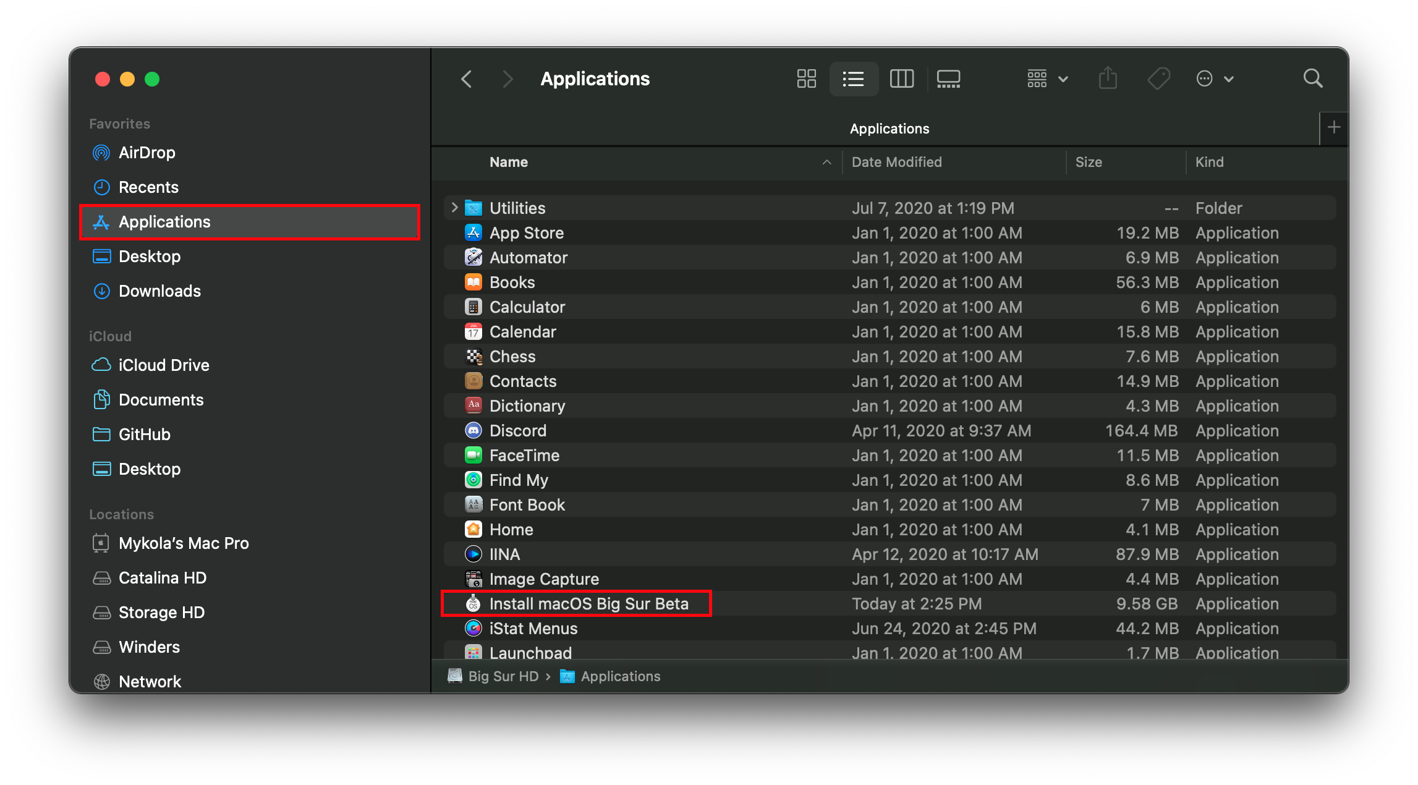Click the Chess app icon
This screenshot has height=785, width=1418.
[x=473, y=356]
